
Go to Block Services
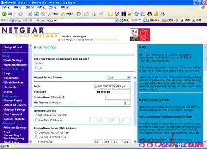14,83
